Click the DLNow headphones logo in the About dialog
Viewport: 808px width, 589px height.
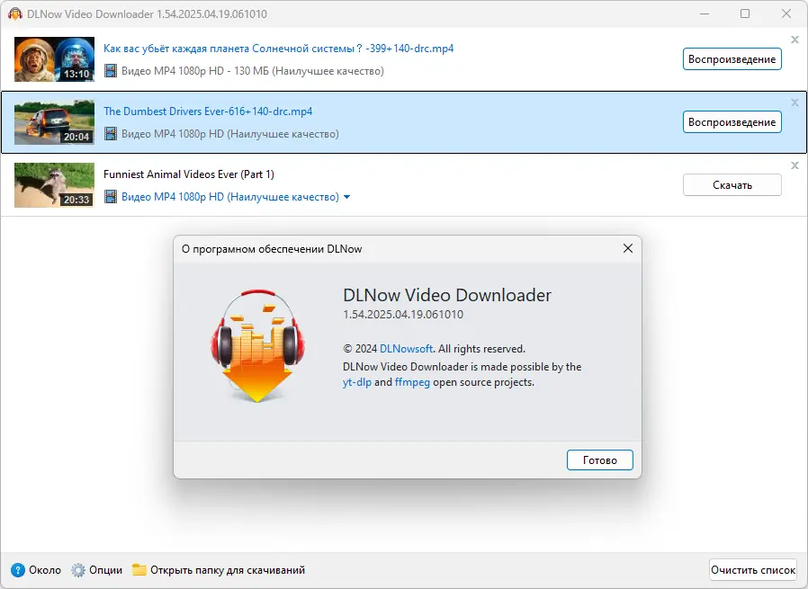[x=257, y=345]
